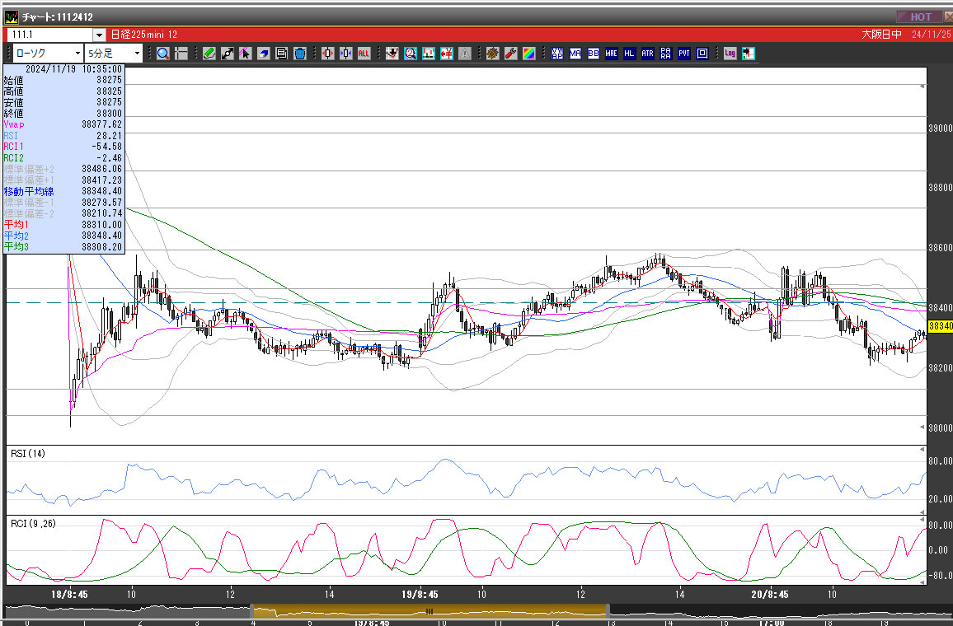Screen dimensions: 953x626
Task: Click the 20/8:45 date axis label
Action: [769, 595]
